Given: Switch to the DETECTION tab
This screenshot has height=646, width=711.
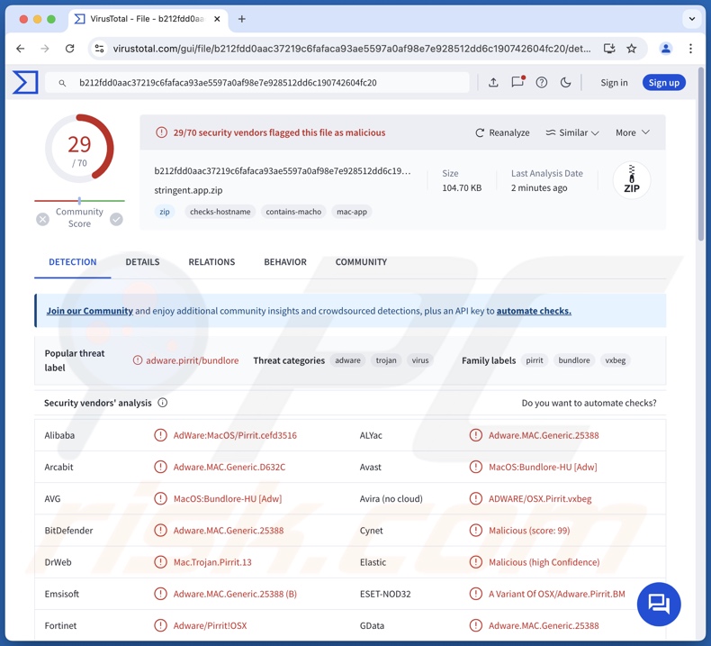Looking at the screenshot, I should 73,262.
